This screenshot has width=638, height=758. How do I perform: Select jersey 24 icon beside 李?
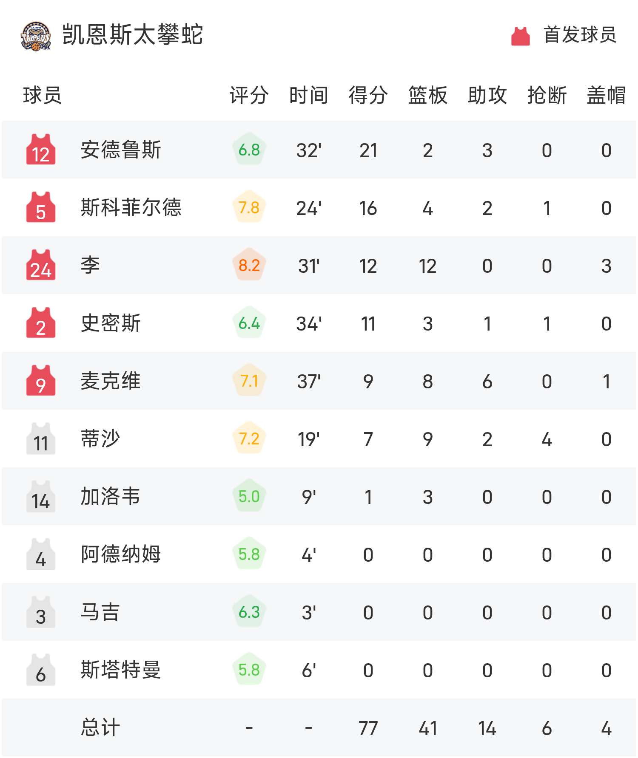[x=41, y=265]
